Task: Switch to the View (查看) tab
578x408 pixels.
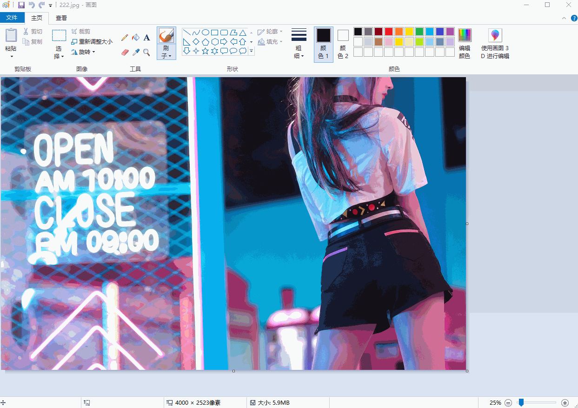Action: coord(61,18)
